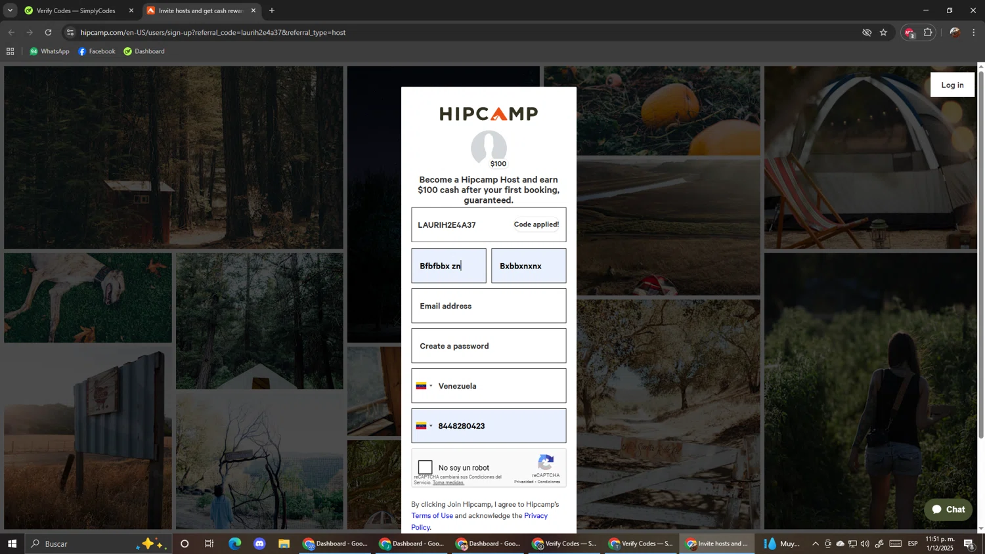Check the 'No soy un robot' checkbox
985x554 pixels.
[x=426, y=467]
